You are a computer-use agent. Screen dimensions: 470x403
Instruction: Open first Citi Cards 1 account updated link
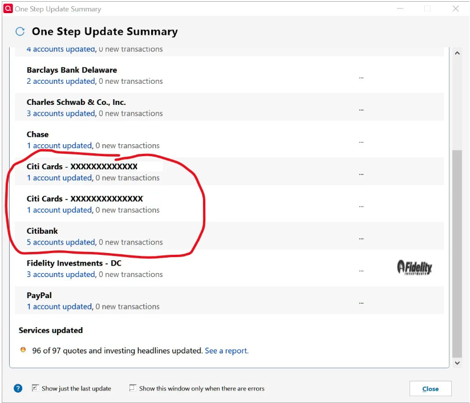pyautogui.click(x=59, y=178)
